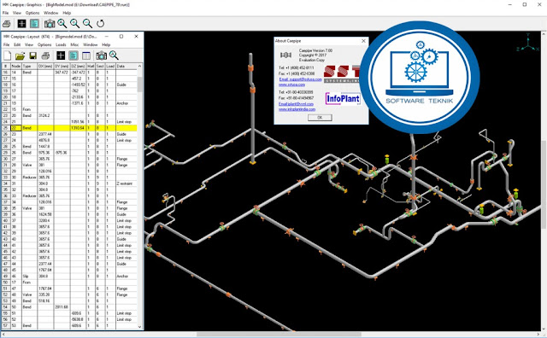Save the model with the floppy disk icon
The height and width of the screenshot is (338, 547).
coord(32,55)
